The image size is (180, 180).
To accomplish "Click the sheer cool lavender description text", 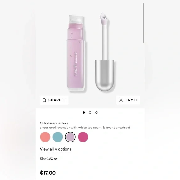I will click(85, 128).
